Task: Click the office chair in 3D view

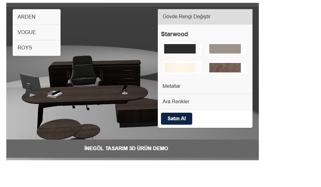Action: (x=84, y=71)
